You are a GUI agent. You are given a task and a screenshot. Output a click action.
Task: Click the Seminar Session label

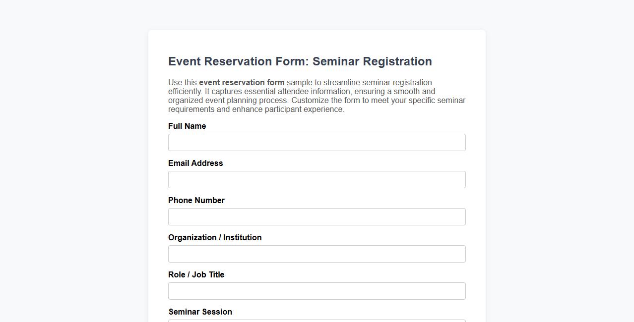tap(200, 312)
